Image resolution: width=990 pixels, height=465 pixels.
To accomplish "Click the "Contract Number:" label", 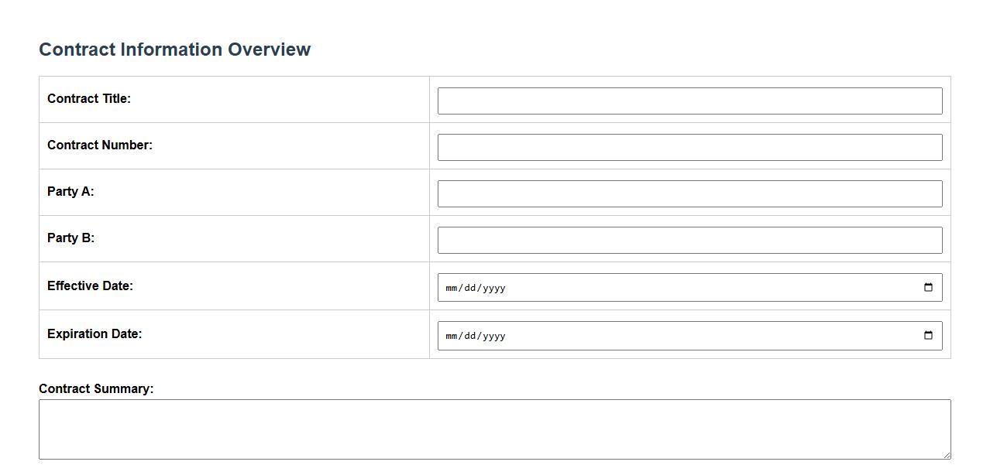I will click(100, 145).
